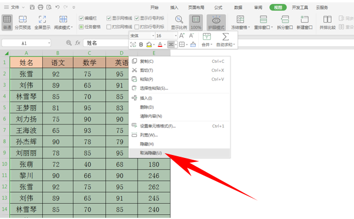354x219 pixels.
Task: Expand quick access toolbar customize arrow
Action: [74, 8]
